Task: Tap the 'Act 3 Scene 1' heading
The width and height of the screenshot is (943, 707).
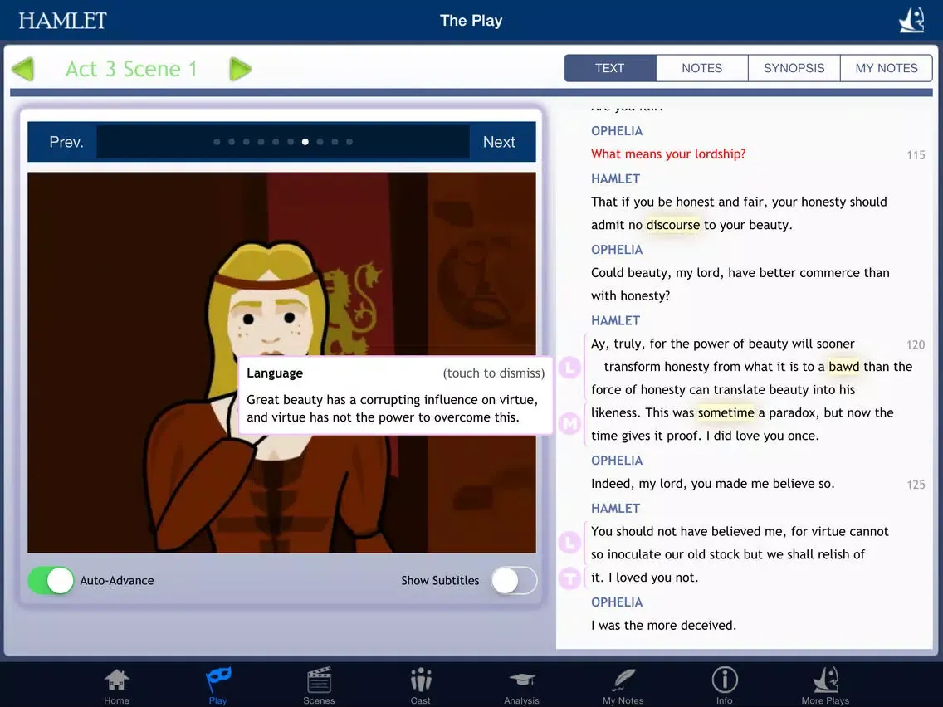Action: tap(131, 69)
